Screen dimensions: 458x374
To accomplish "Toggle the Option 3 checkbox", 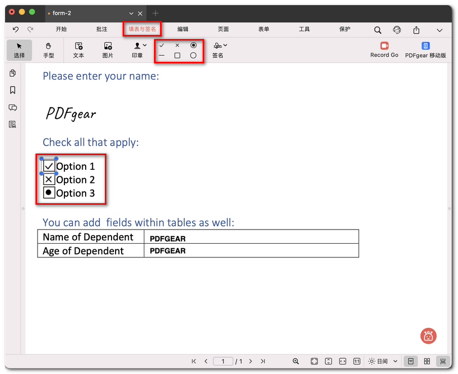I will 49,193.
